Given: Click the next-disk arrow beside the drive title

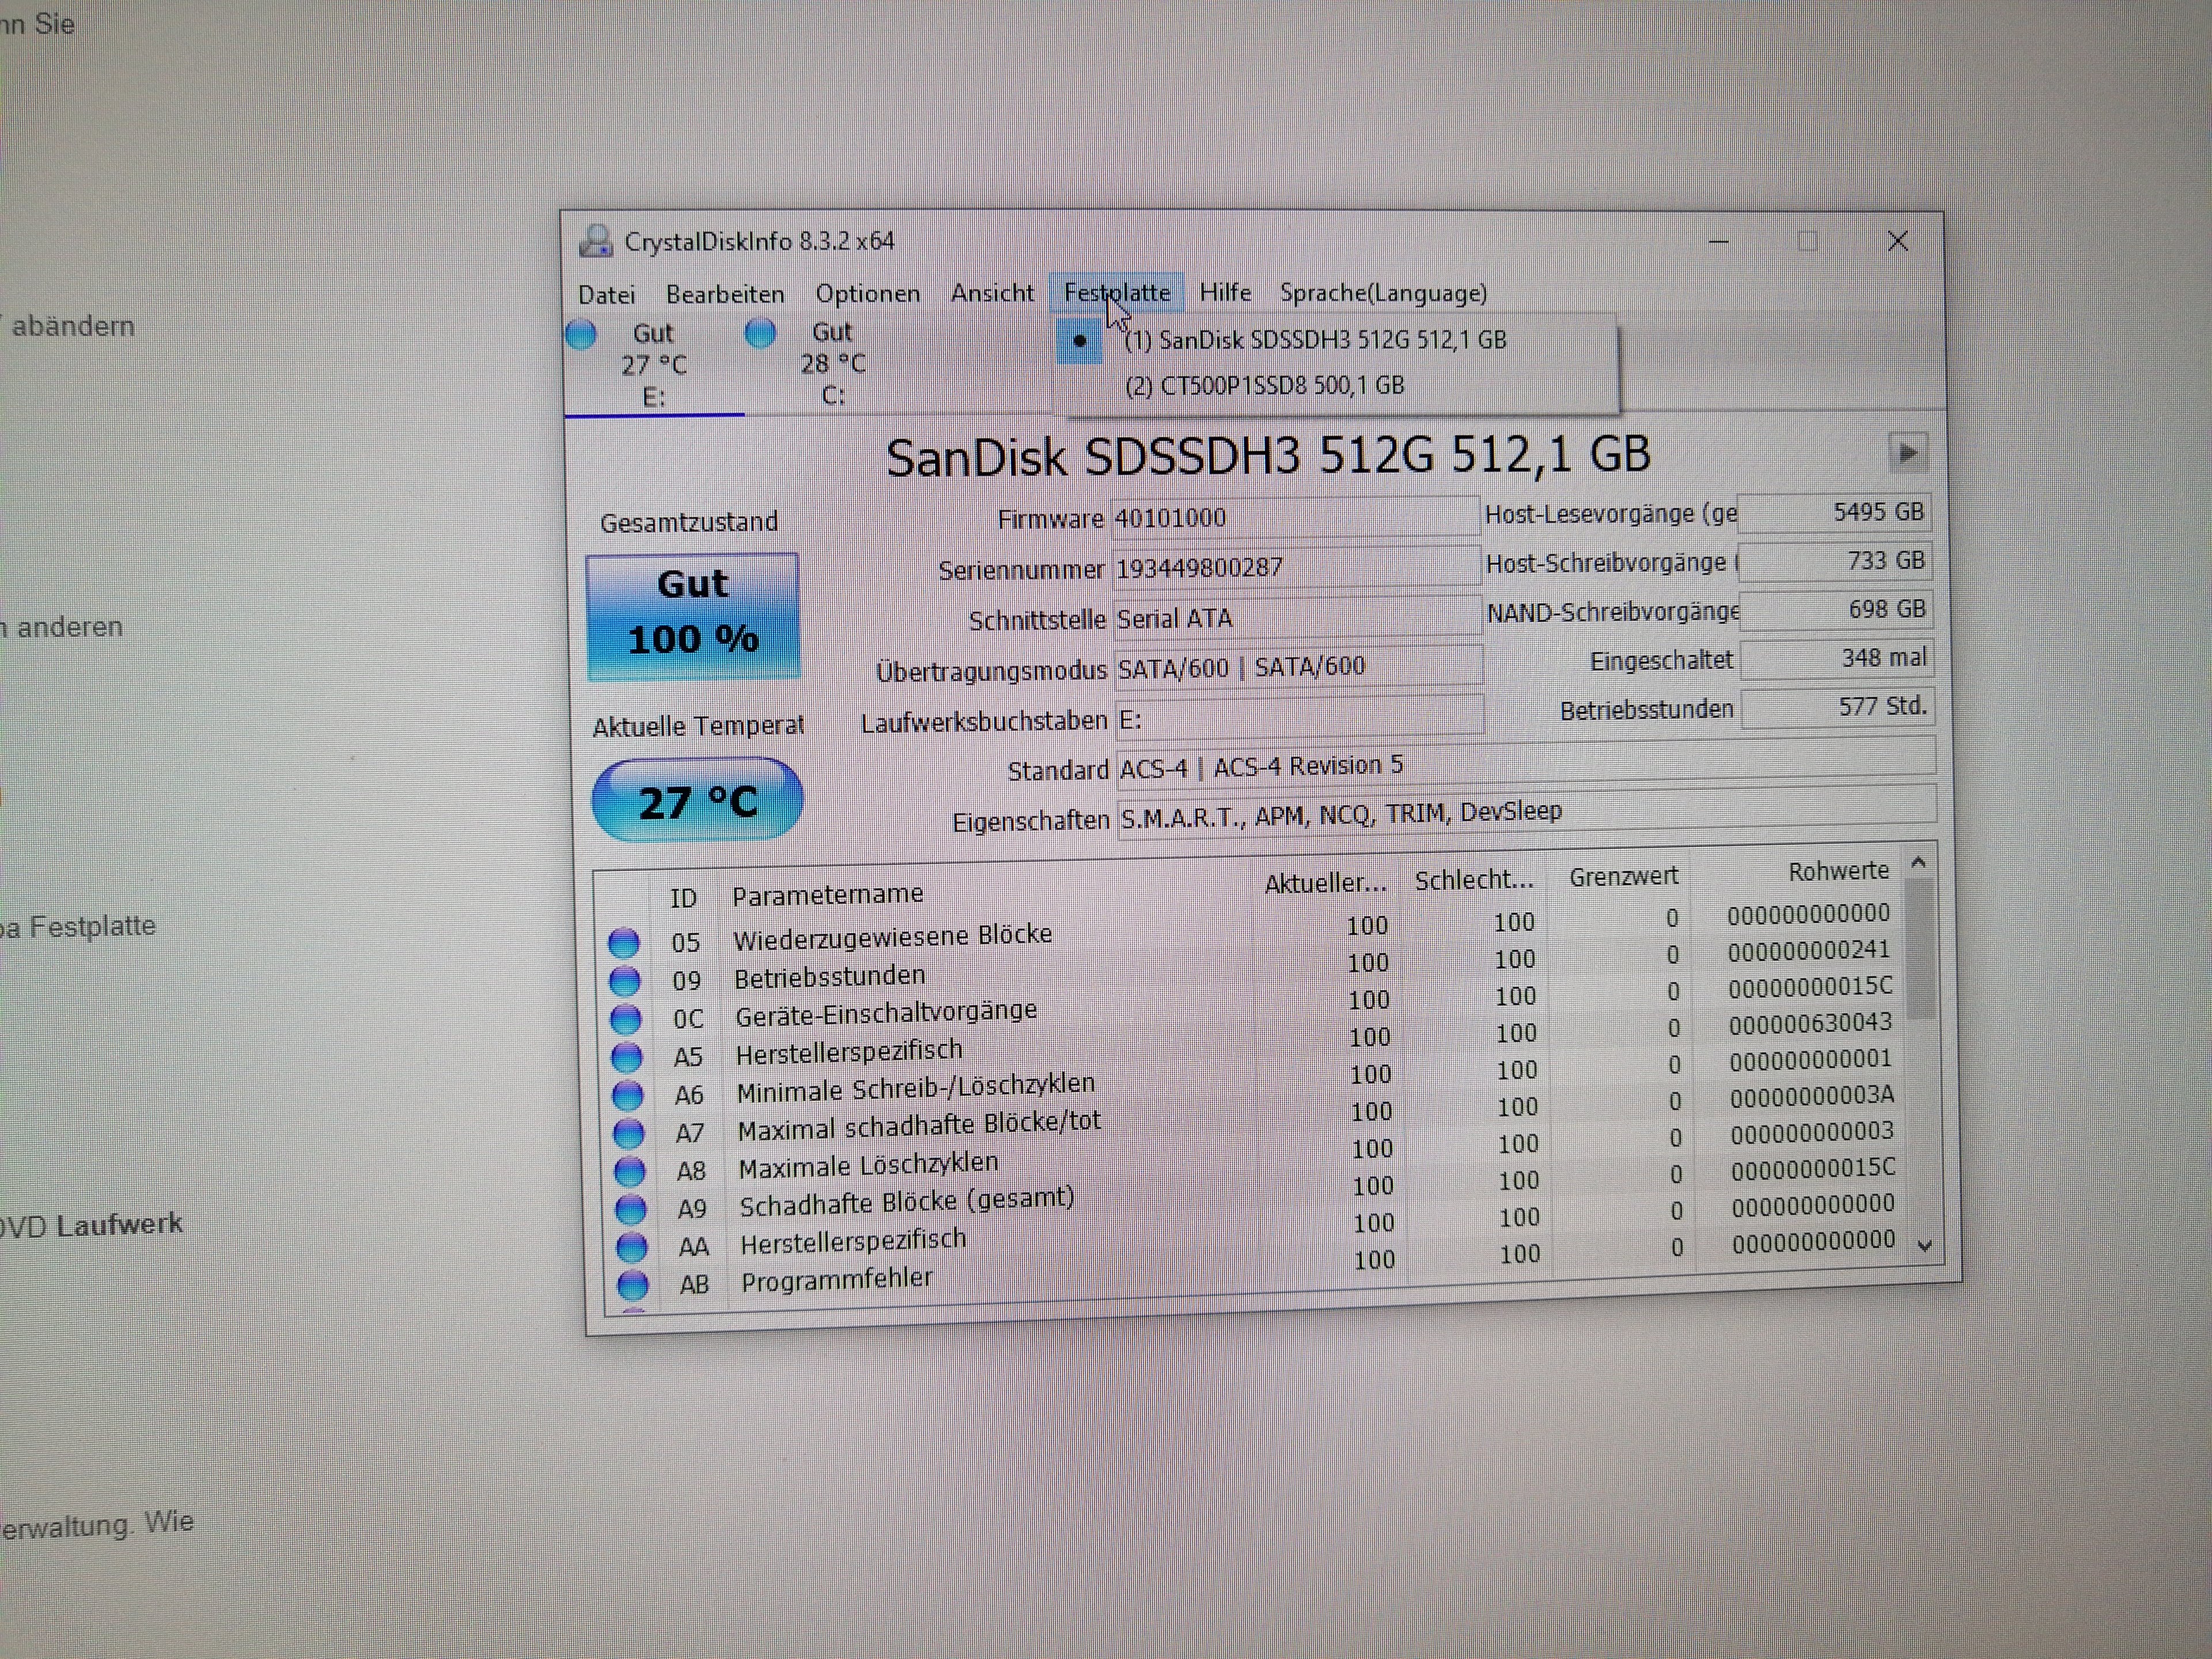Looking at the screenshot, I should pyautogui.click(x=1906, y=453).
